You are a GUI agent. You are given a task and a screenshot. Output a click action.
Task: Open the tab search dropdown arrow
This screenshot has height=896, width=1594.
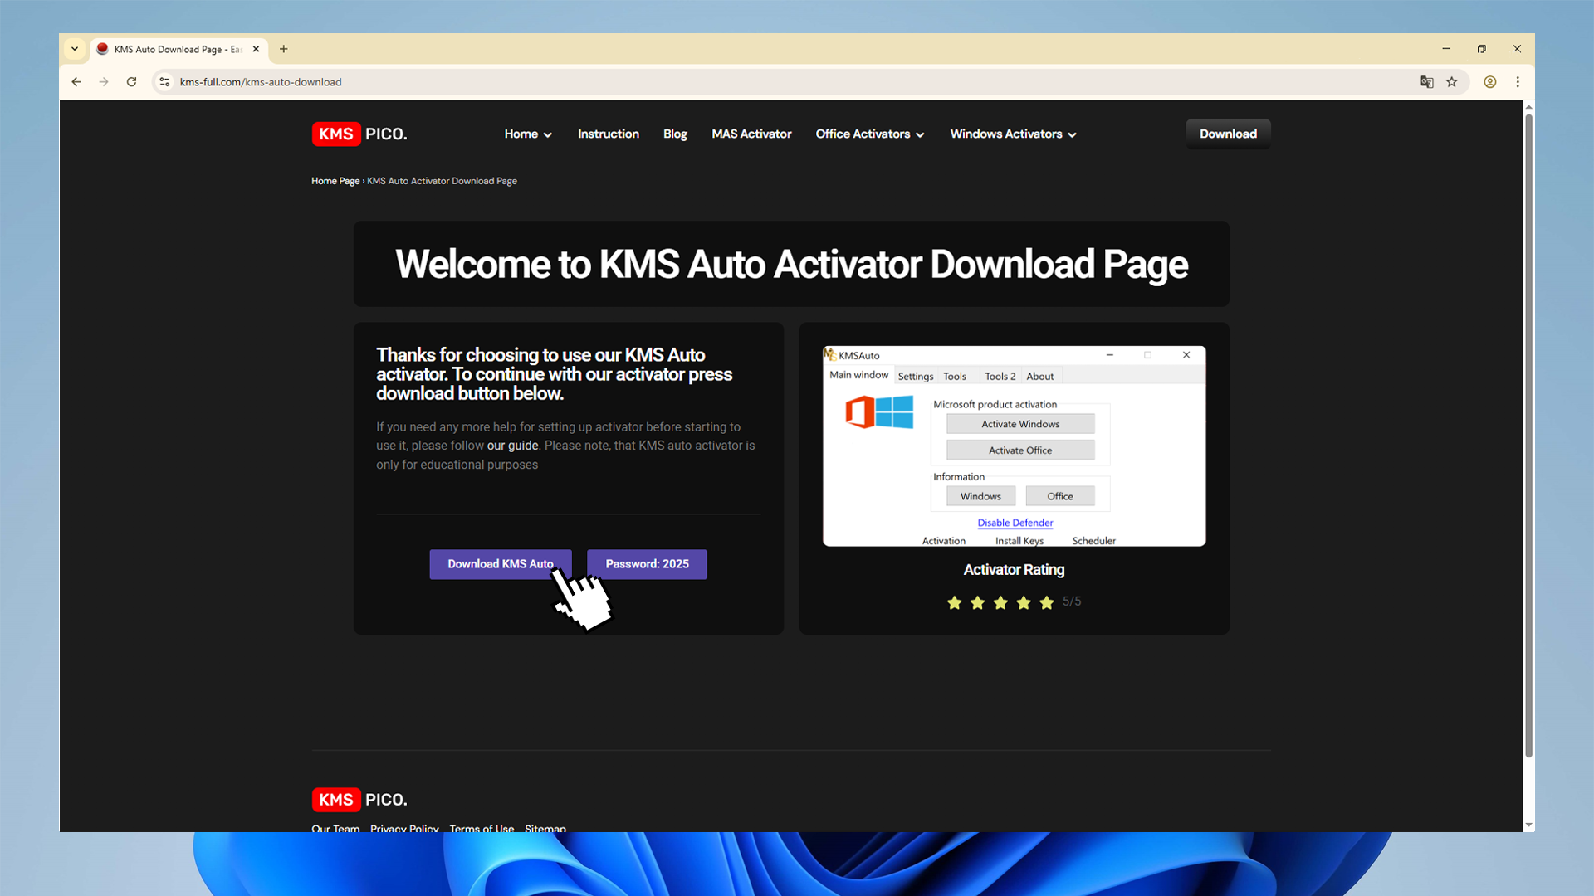point(75,49)
